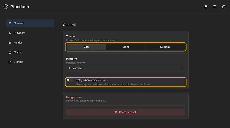Click the refresh icon in header
The height and width of the screenshot is (128, 230).
215,7
